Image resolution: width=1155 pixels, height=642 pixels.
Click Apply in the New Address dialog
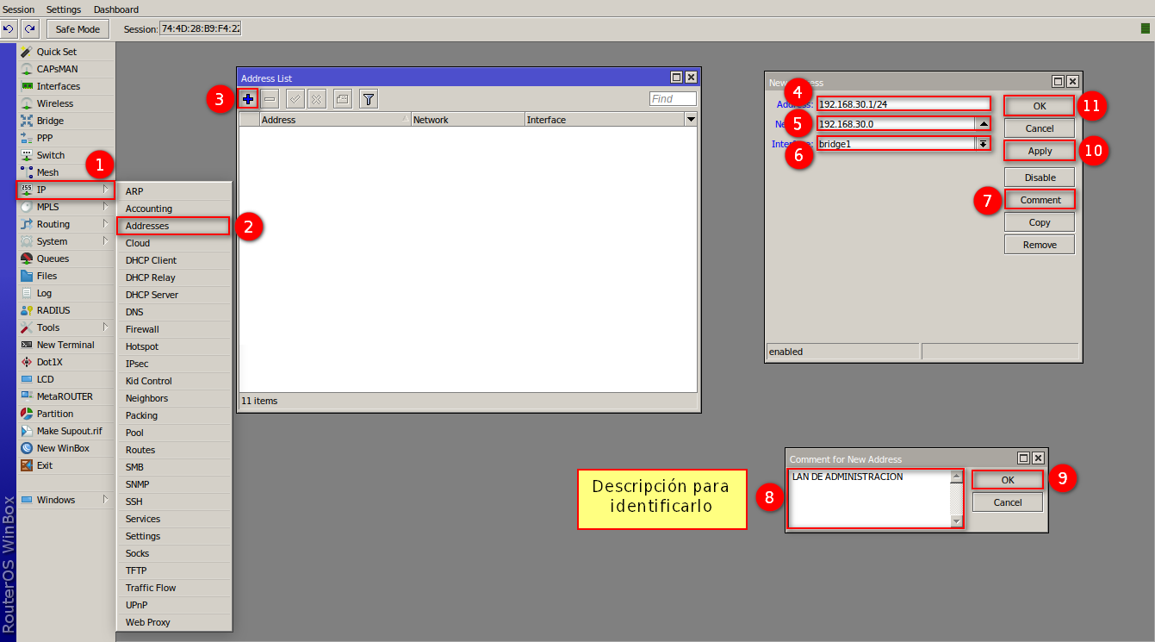point(1040,151)
